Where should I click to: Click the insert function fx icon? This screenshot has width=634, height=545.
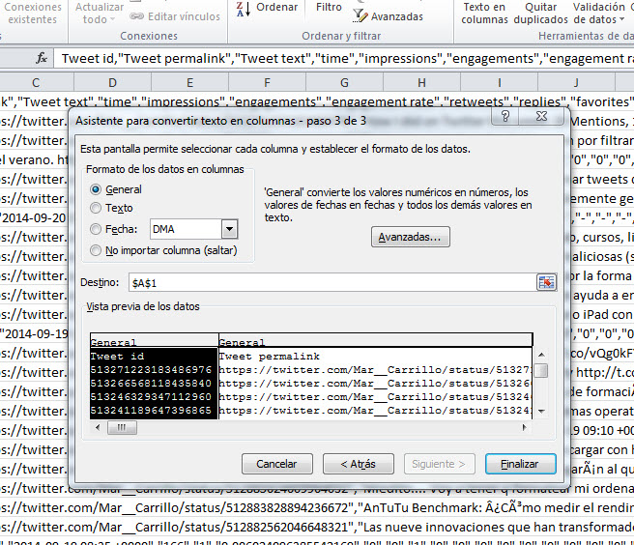pos(42,58)
